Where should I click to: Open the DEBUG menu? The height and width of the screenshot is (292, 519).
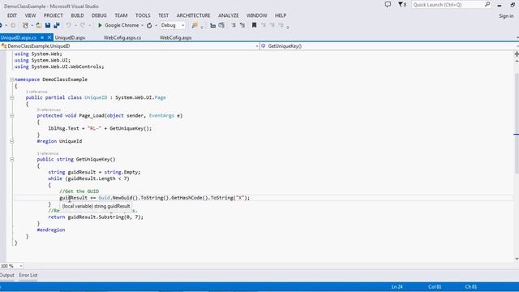coord(99,15)
